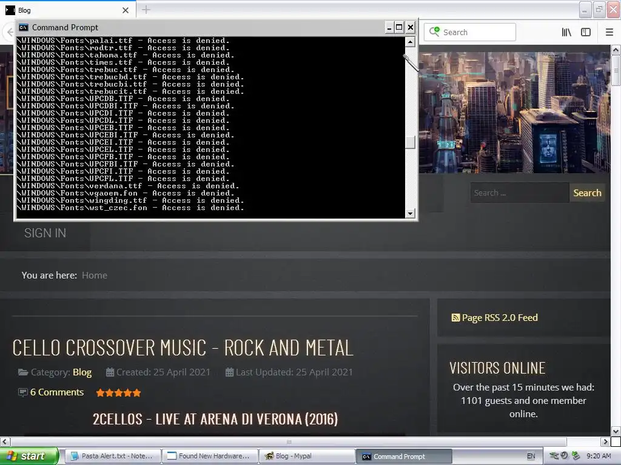Click the five-star rating
Image resolution: width=621 pixels, height=465 pixels.
[x=118, y=392]
